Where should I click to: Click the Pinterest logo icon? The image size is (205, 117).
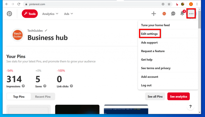(x=9, y=14)
